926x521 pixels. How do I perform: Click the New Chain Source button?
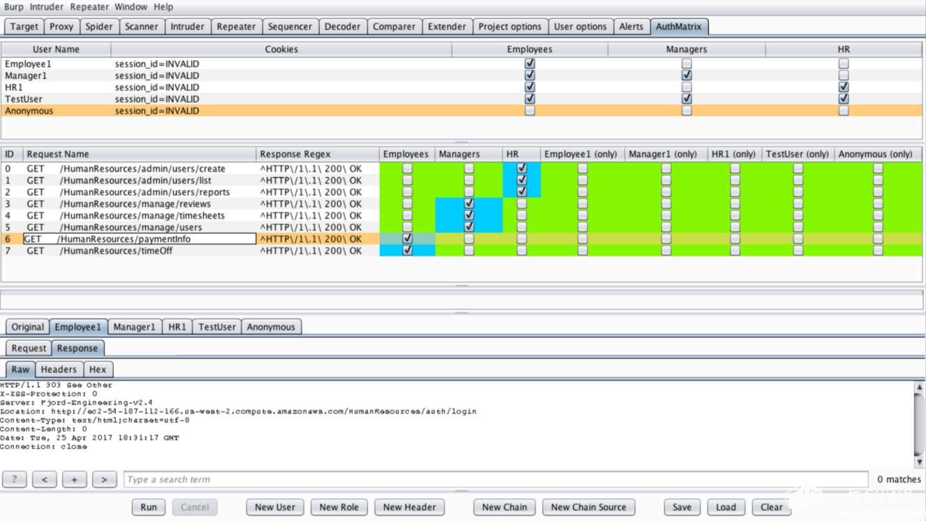589,507
